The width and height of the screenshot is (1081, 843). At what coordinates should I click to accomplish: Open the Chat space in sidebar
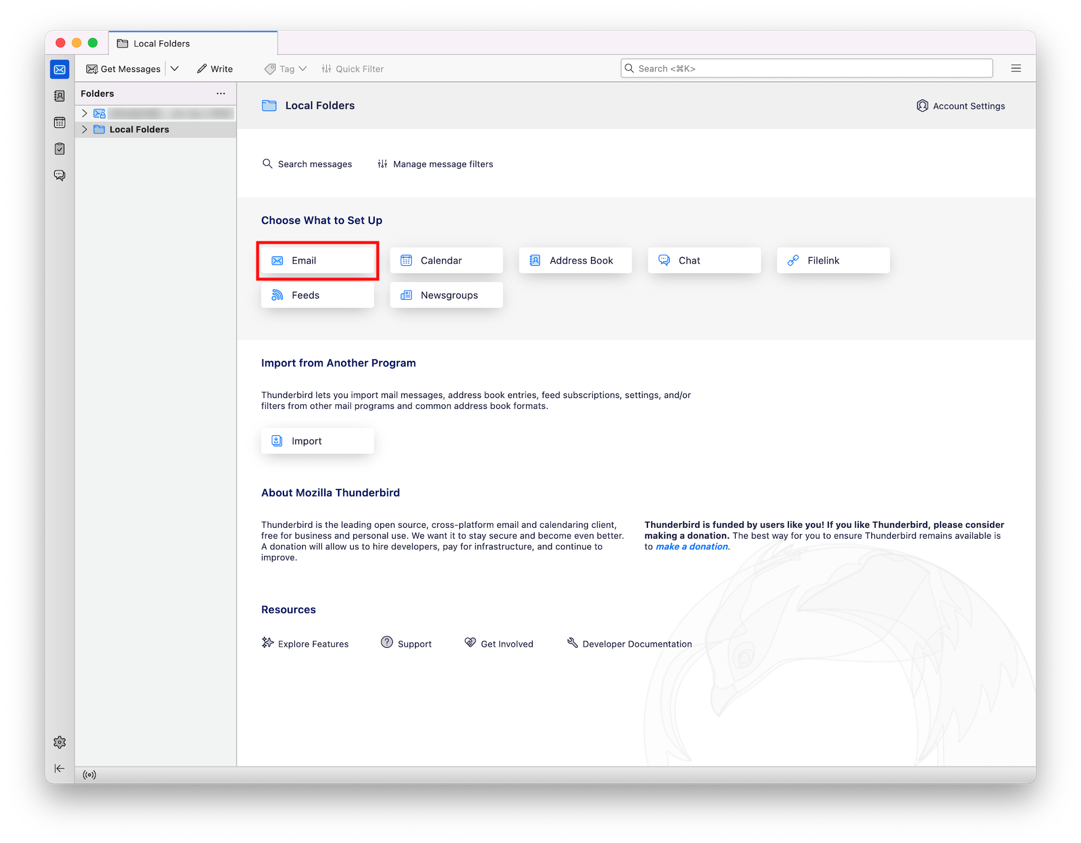click(59, 175)
